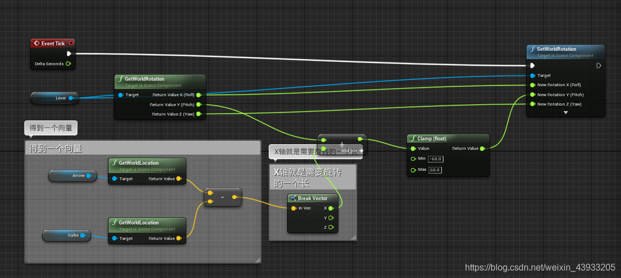
Task: Click the Clamp Value input pin
Action: (x=413, y=149)
